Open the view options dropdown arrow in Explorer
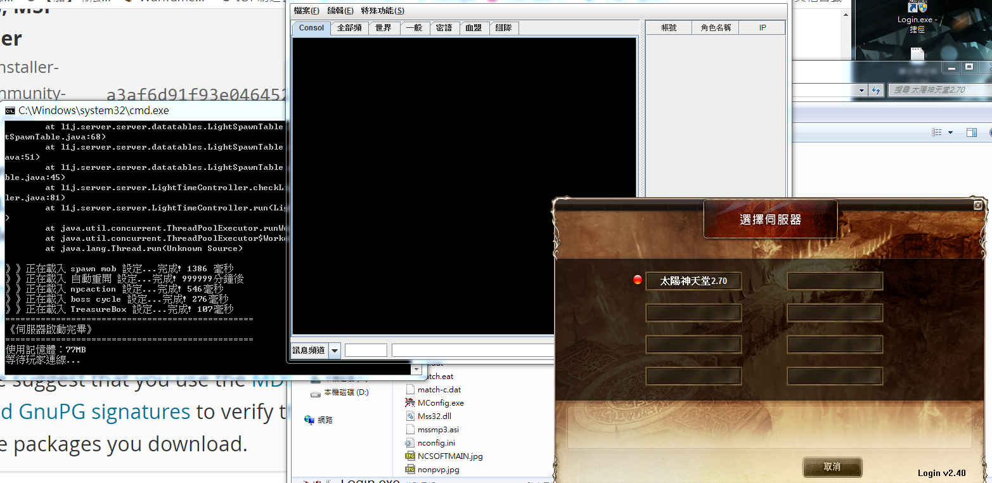The width and height of the screenshot is (992, 483). tap(950, 132)
